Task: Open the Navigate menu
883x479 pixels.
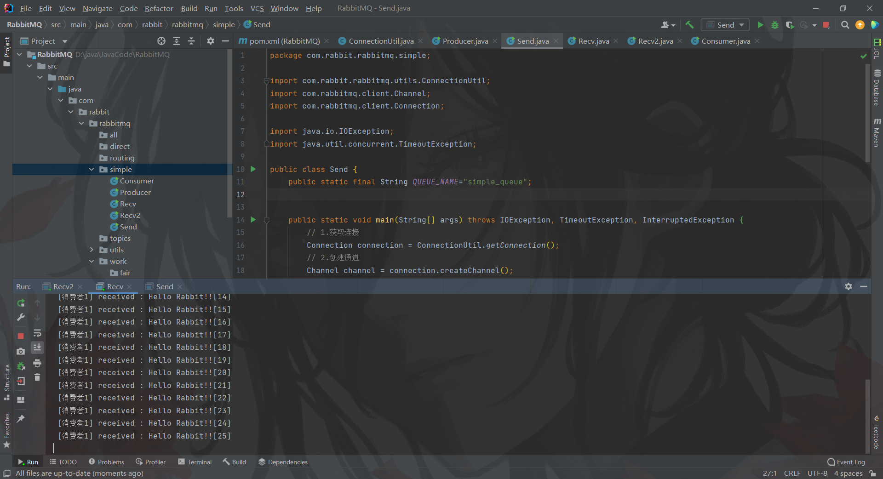Action: point(97,8)
